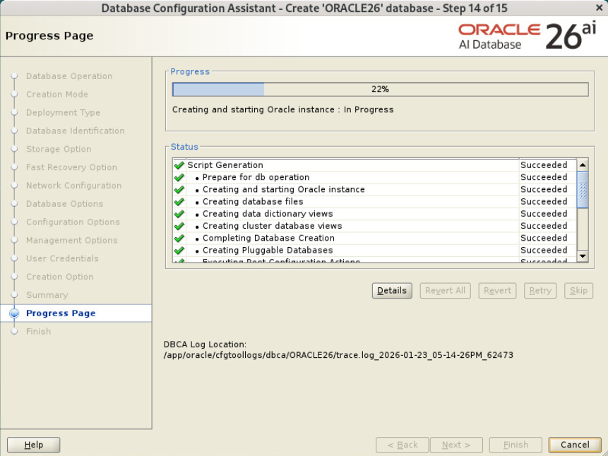The image size is (608, 456).
Task: Click the status list scroll up arrow
Action: pyautogui.click(x=583, y=164)
